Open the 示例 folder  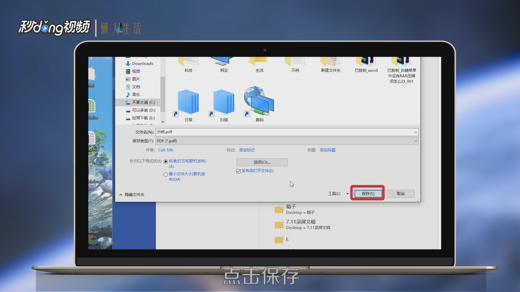pyautogui.click(x=295, y=65)
